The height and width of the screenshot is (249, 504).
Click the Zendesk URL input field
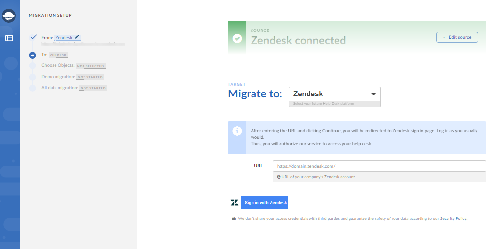(x=379, y=166)
